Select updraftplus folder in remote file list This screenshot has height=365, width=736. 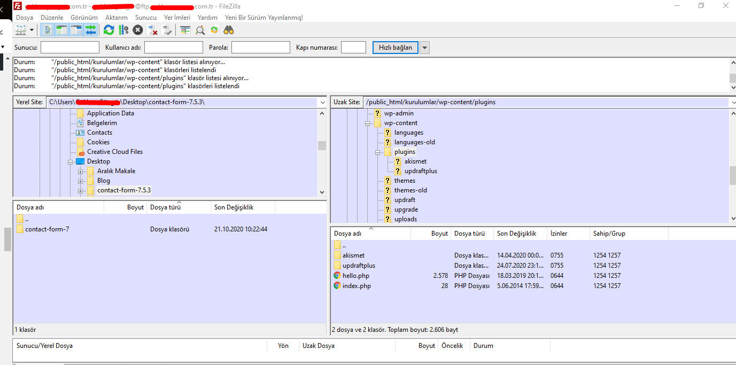(x=359, y=266)
